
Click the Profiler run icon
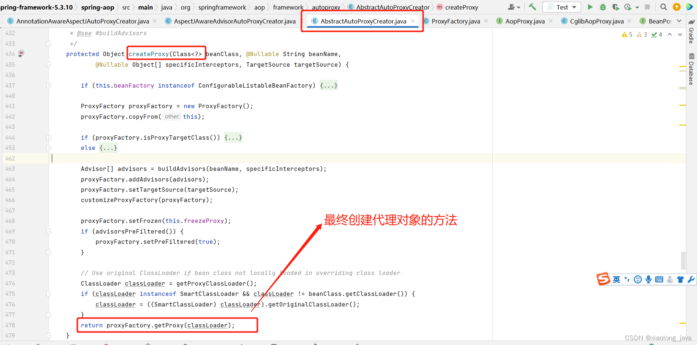click(x=628, y=7)
